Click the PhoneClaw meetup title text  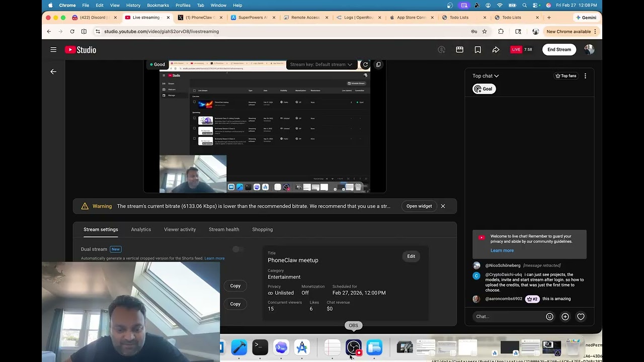[x=293, y=260]
